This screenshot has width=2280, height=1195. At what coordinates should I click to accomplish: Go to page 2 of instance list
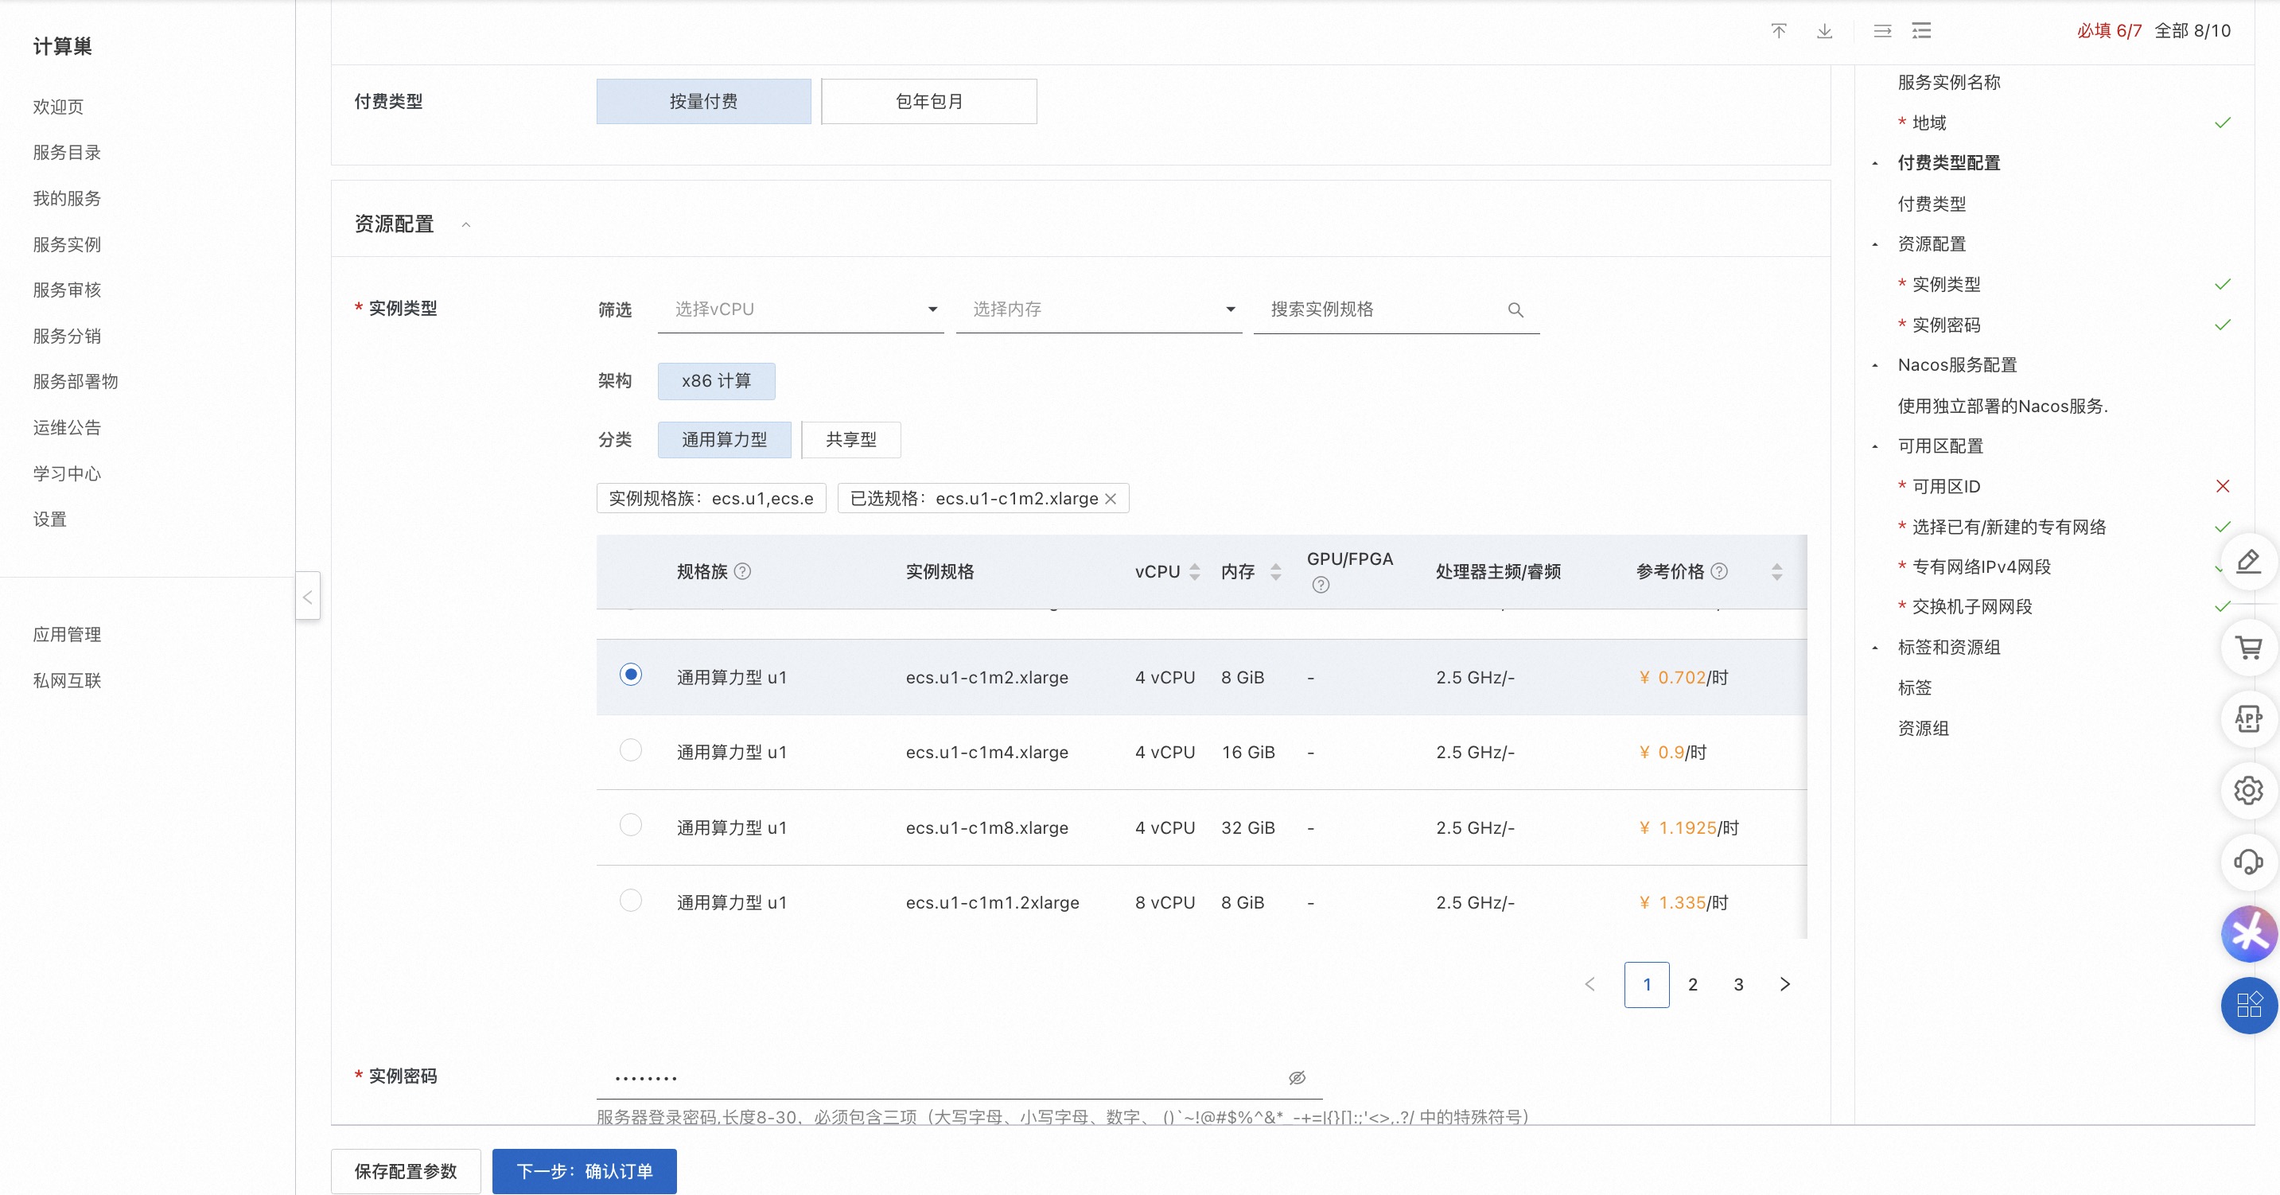[x=1692, y=984]
